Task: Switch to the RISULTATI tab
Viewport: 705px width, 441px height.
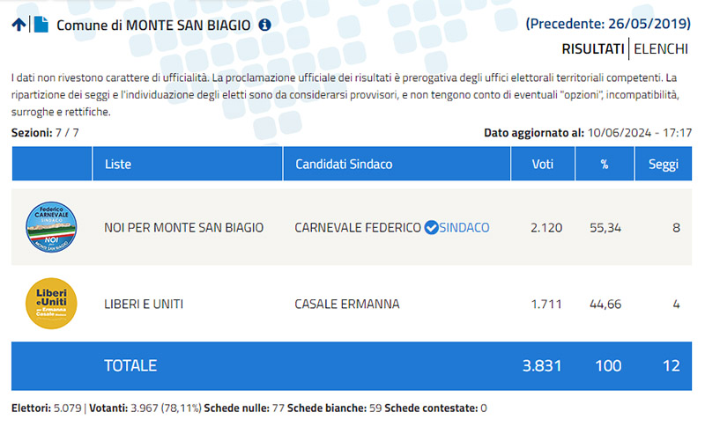Action: point(593,48)
